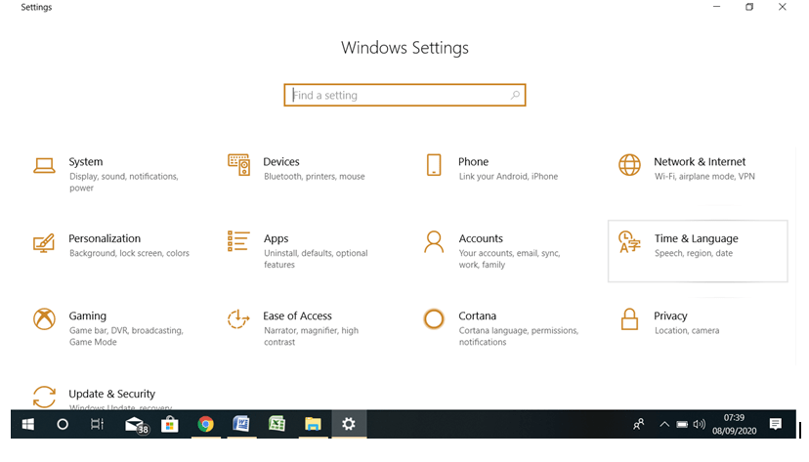Click the Cortana circle on the taskbar
Screen dimensions: 809x462
tap(63, 424)
